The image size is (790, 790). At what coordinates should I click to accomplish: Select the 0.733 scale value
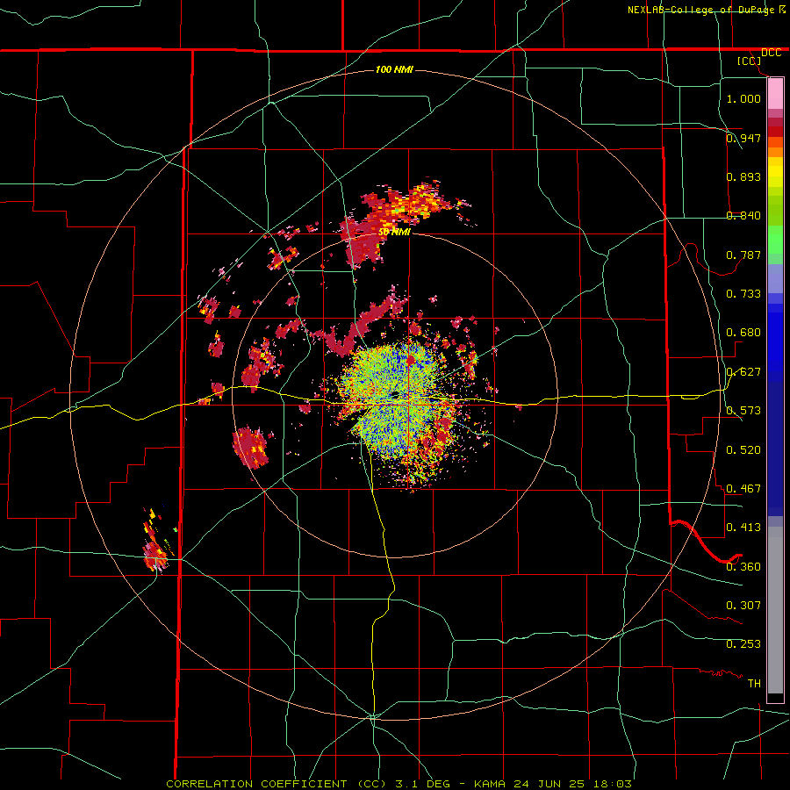pyautogui.click(x=743, y=294)
